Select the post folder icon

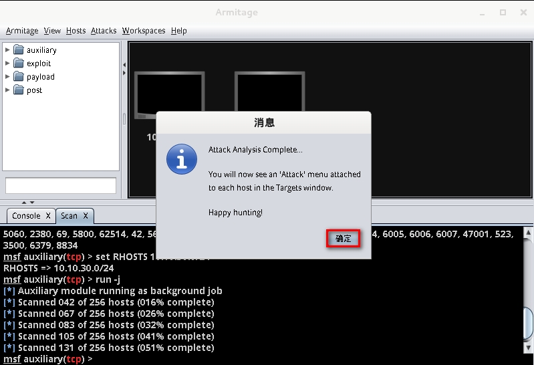click(x=19, y=90)
